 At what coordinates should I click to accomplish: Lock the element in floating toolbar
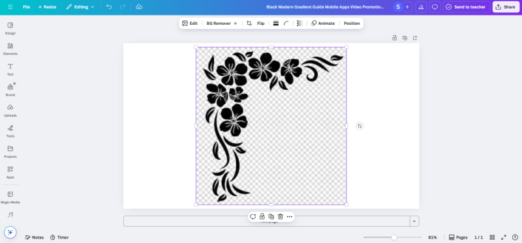262,217
